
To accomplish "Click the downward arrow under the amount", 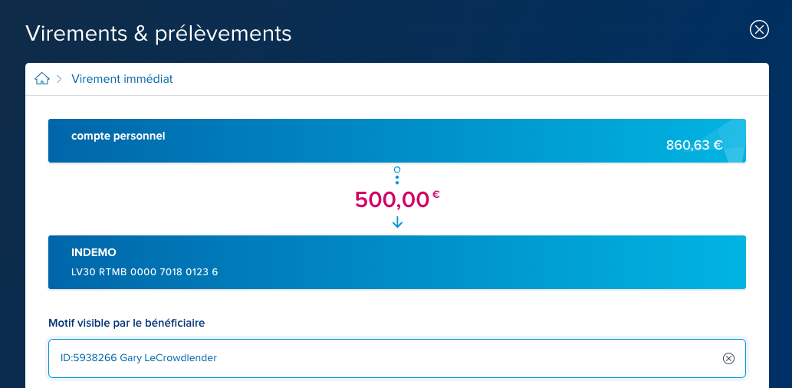I will (397, 222).
